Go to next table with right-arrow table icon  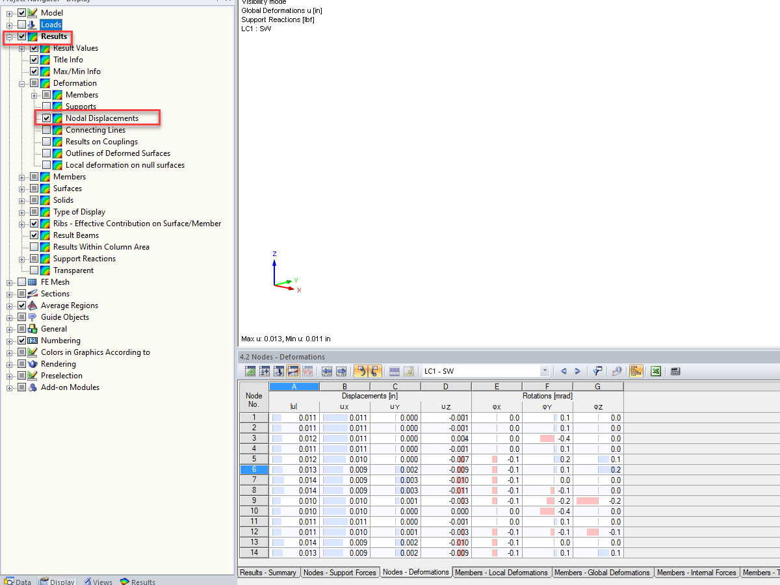tap(341, 371)
